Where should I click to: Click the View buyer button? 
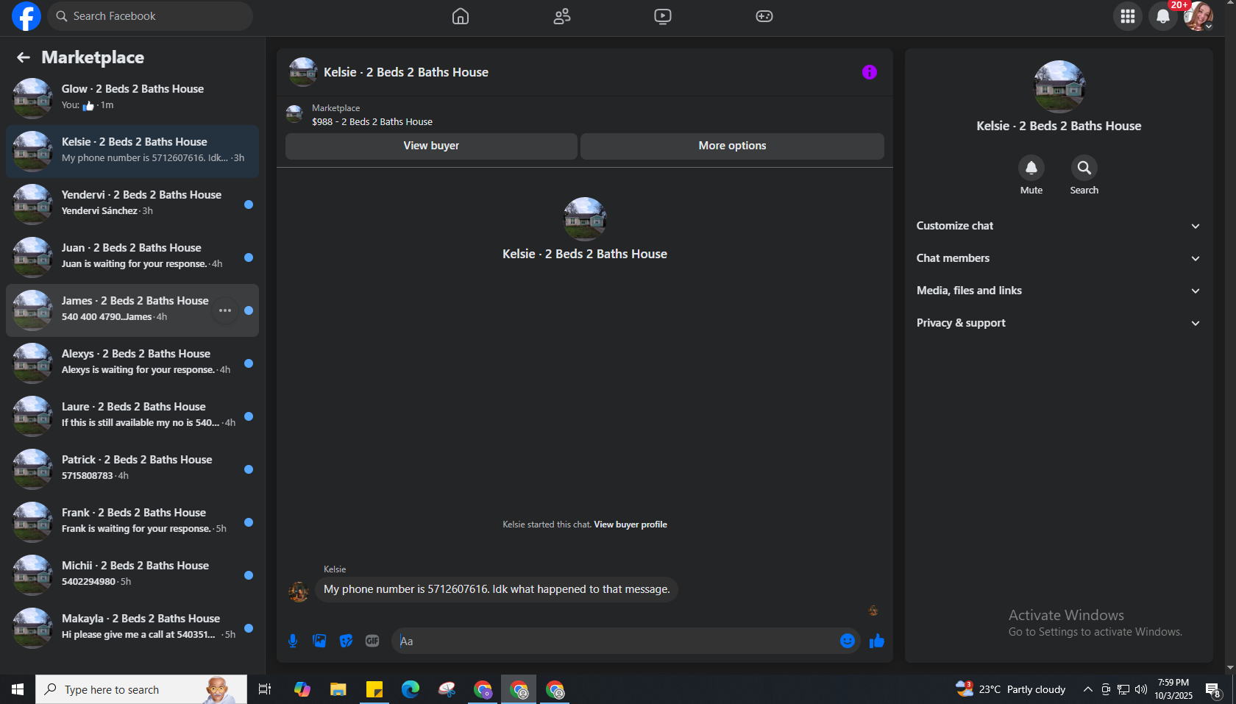tap(431, 146)
